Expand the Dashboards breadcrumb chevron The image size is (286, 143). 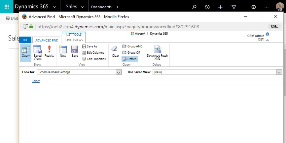pyautogui.click(x=117, y=7)
